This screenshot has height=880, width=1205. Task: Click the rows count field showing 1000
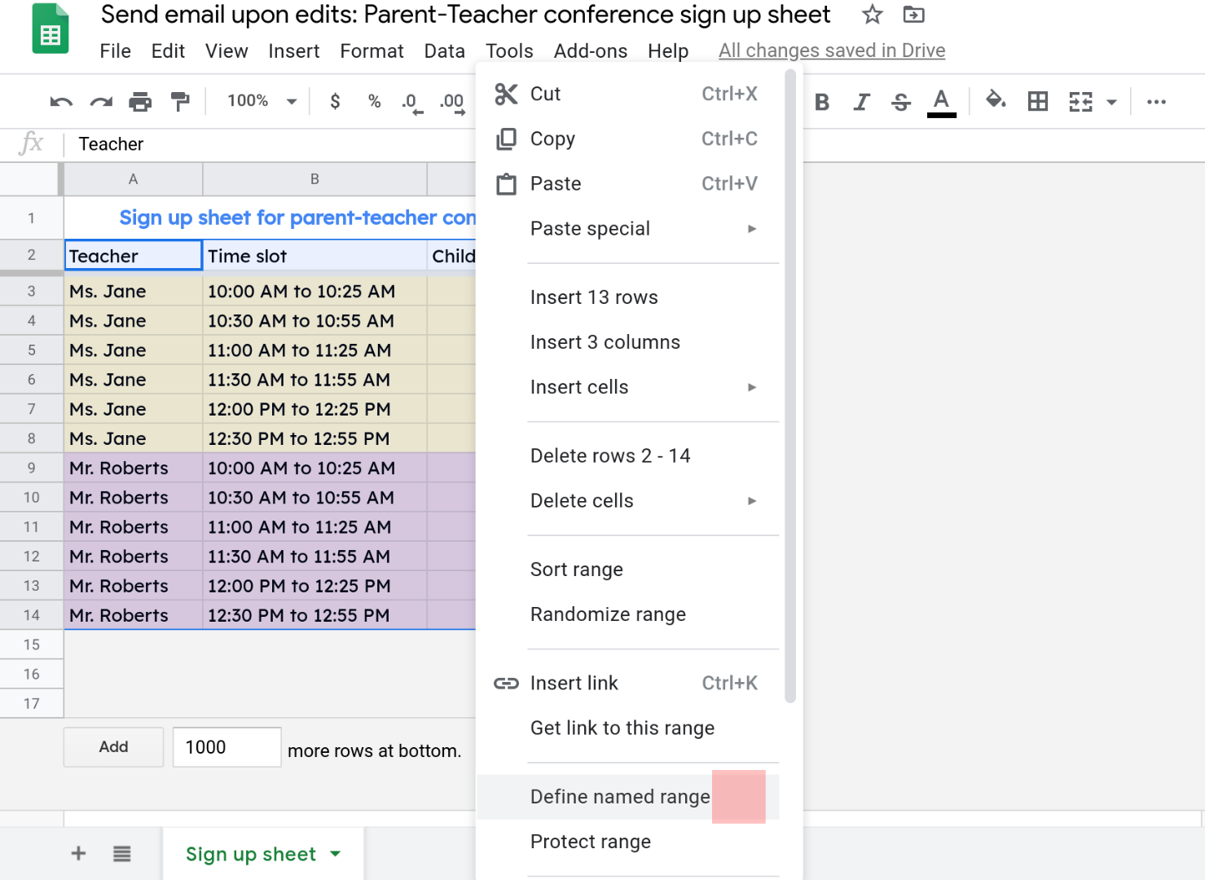click(x=226, y=747)
